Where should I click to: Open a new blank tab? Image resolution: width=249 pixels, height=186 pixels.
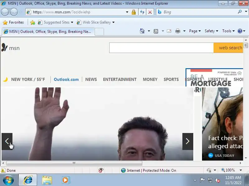click(99, 32)
